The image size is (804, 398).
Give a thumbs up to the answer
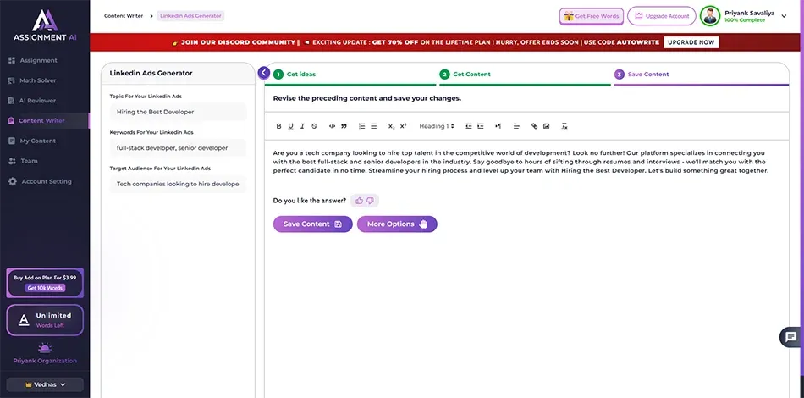pos(360,201)
